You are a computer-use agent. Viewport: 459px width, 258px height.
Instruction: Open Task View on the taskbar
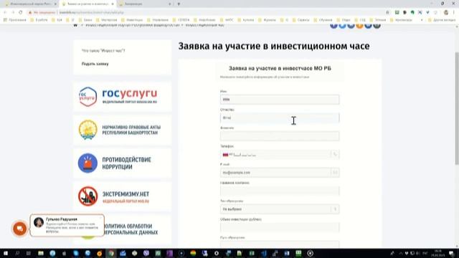[29, 253]
